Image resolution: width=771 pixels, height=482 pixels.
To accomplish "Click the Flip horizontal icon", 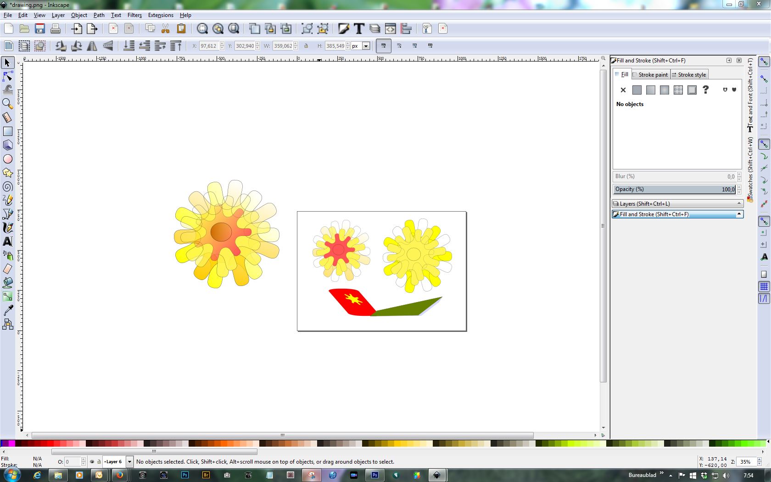I will pos(92,46).
